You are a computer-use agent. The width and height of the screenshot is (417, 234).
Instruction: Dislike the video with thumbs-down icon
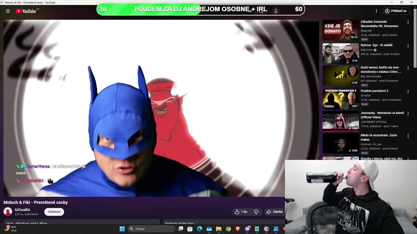256,212
